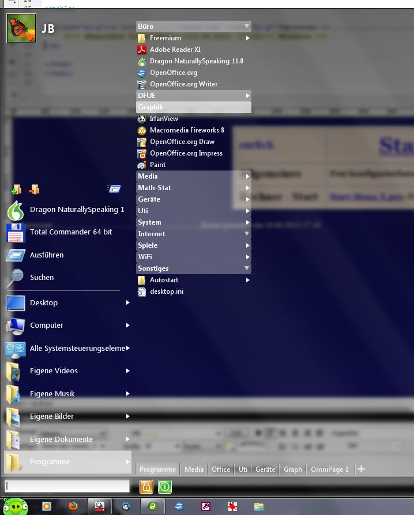
Task: Start OpenOffice.org Impress
Action: (x=194, y=153)
